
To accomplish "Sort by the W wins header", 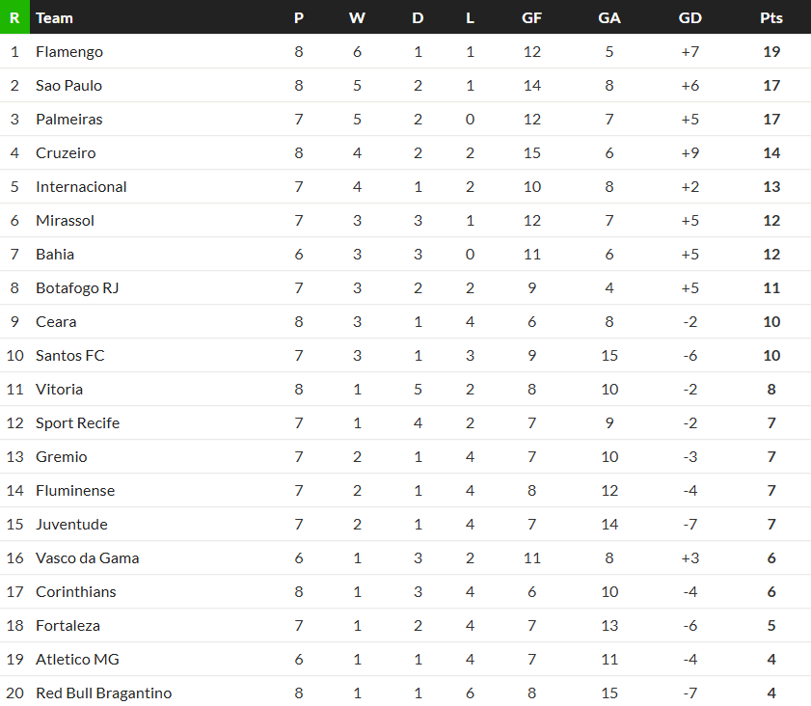I will click(x=357, y=18).
